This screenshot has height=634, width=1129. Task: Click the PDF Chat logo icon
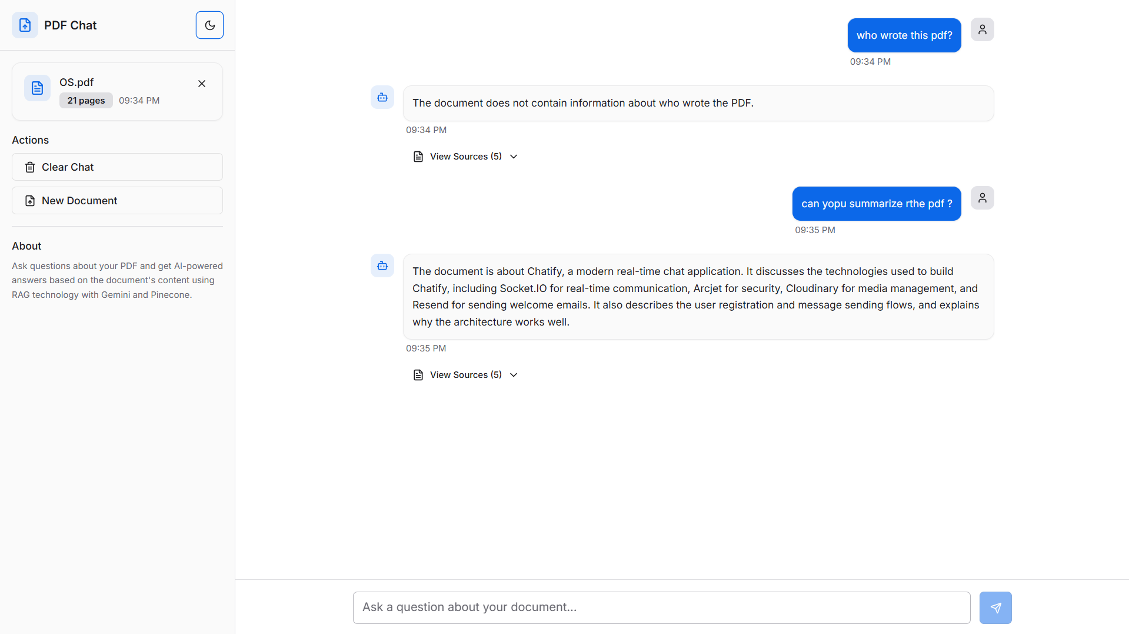(x=25, y=25)
